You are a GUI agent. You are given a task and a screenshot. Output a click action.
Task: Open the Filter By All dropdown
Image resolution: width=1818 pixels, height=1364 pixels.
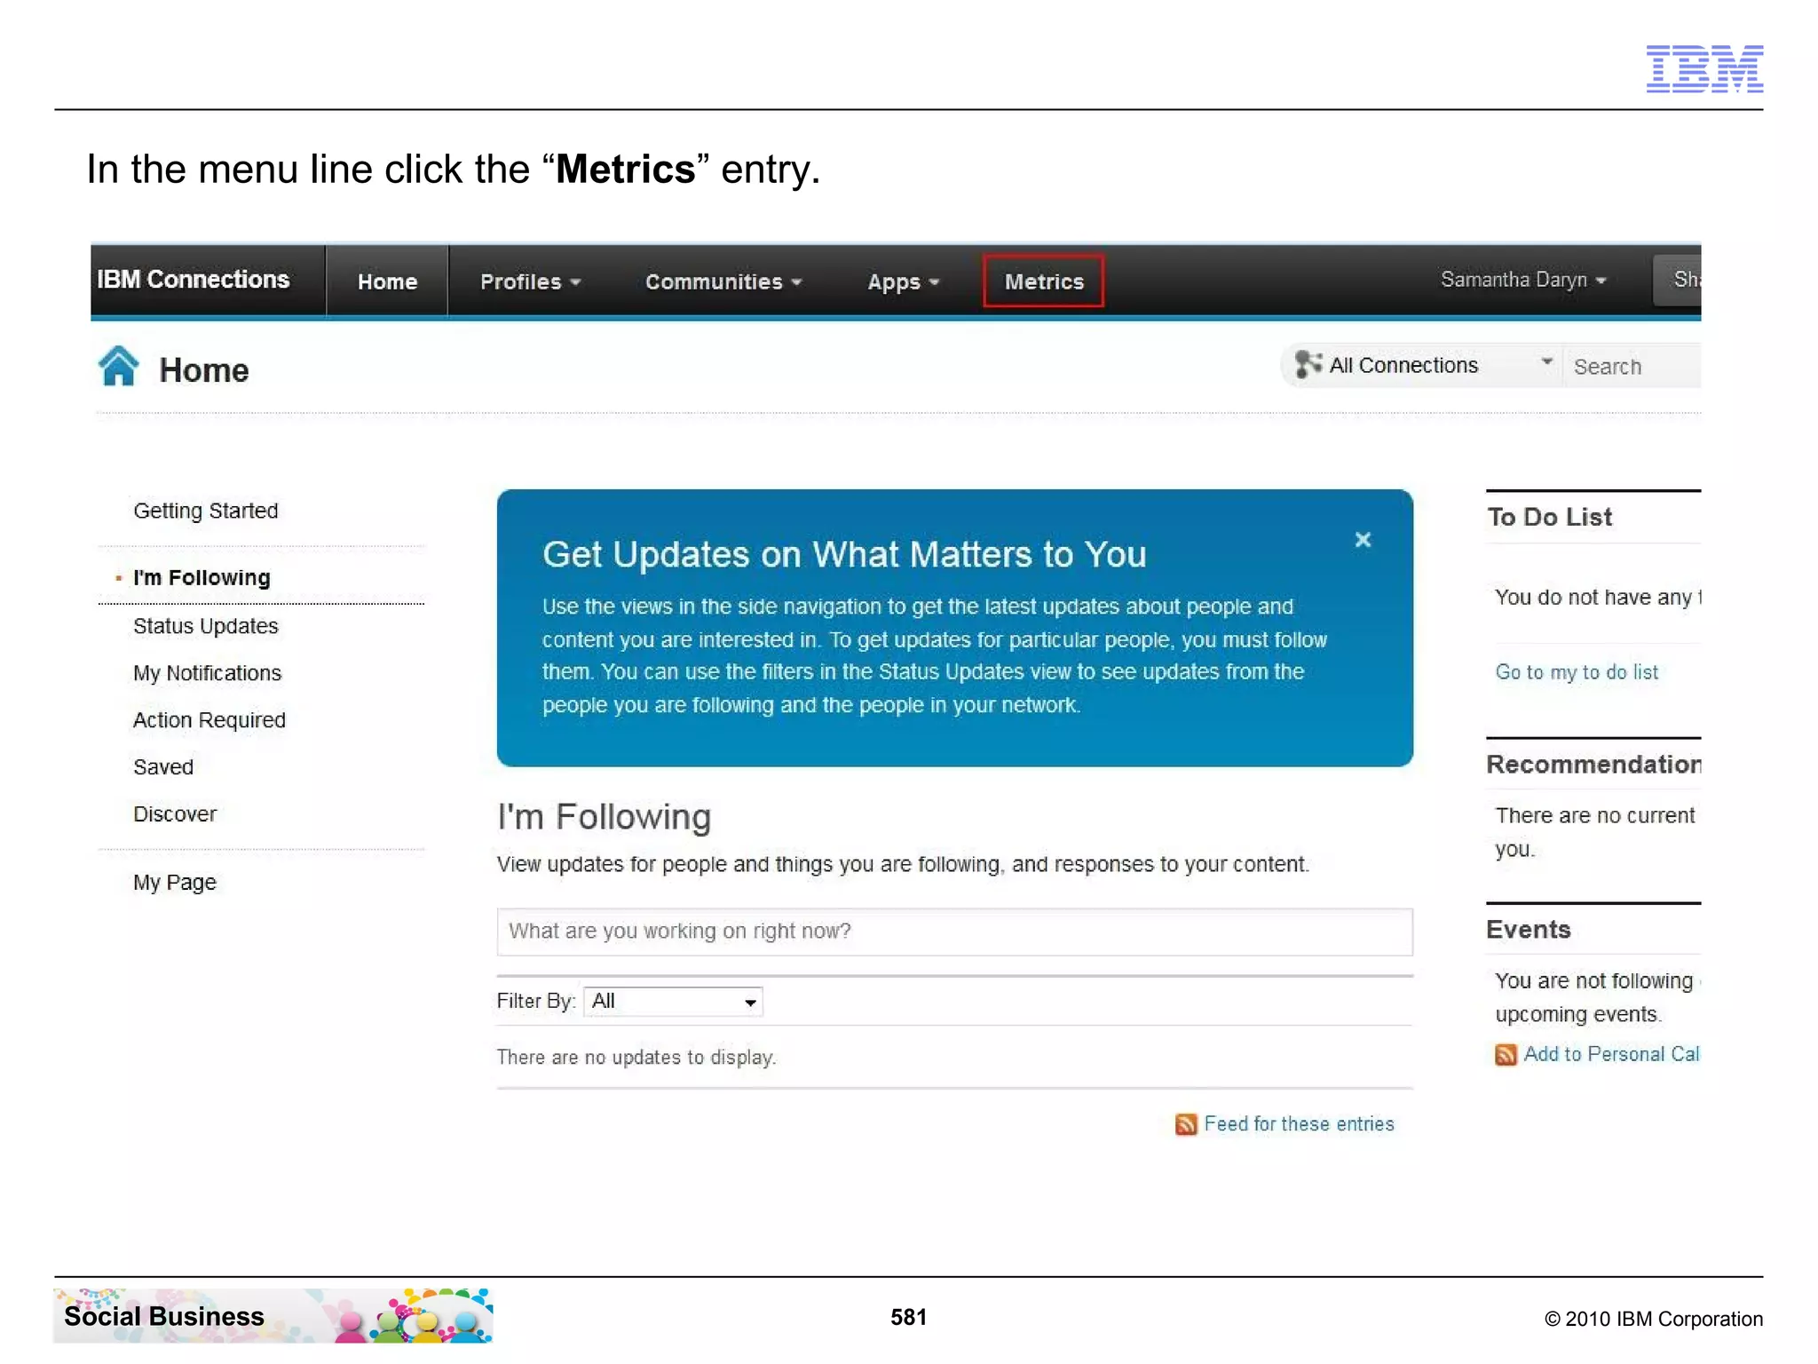tap(673, 1002)
